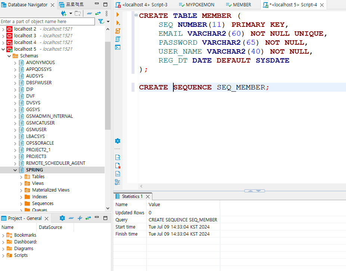Viewport: 346px width, 271px height.
Task: Click the object name search field
Action: [47, 22]
